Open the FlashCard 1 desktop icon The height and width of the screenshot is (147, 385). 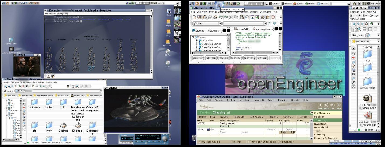point(168,43)
